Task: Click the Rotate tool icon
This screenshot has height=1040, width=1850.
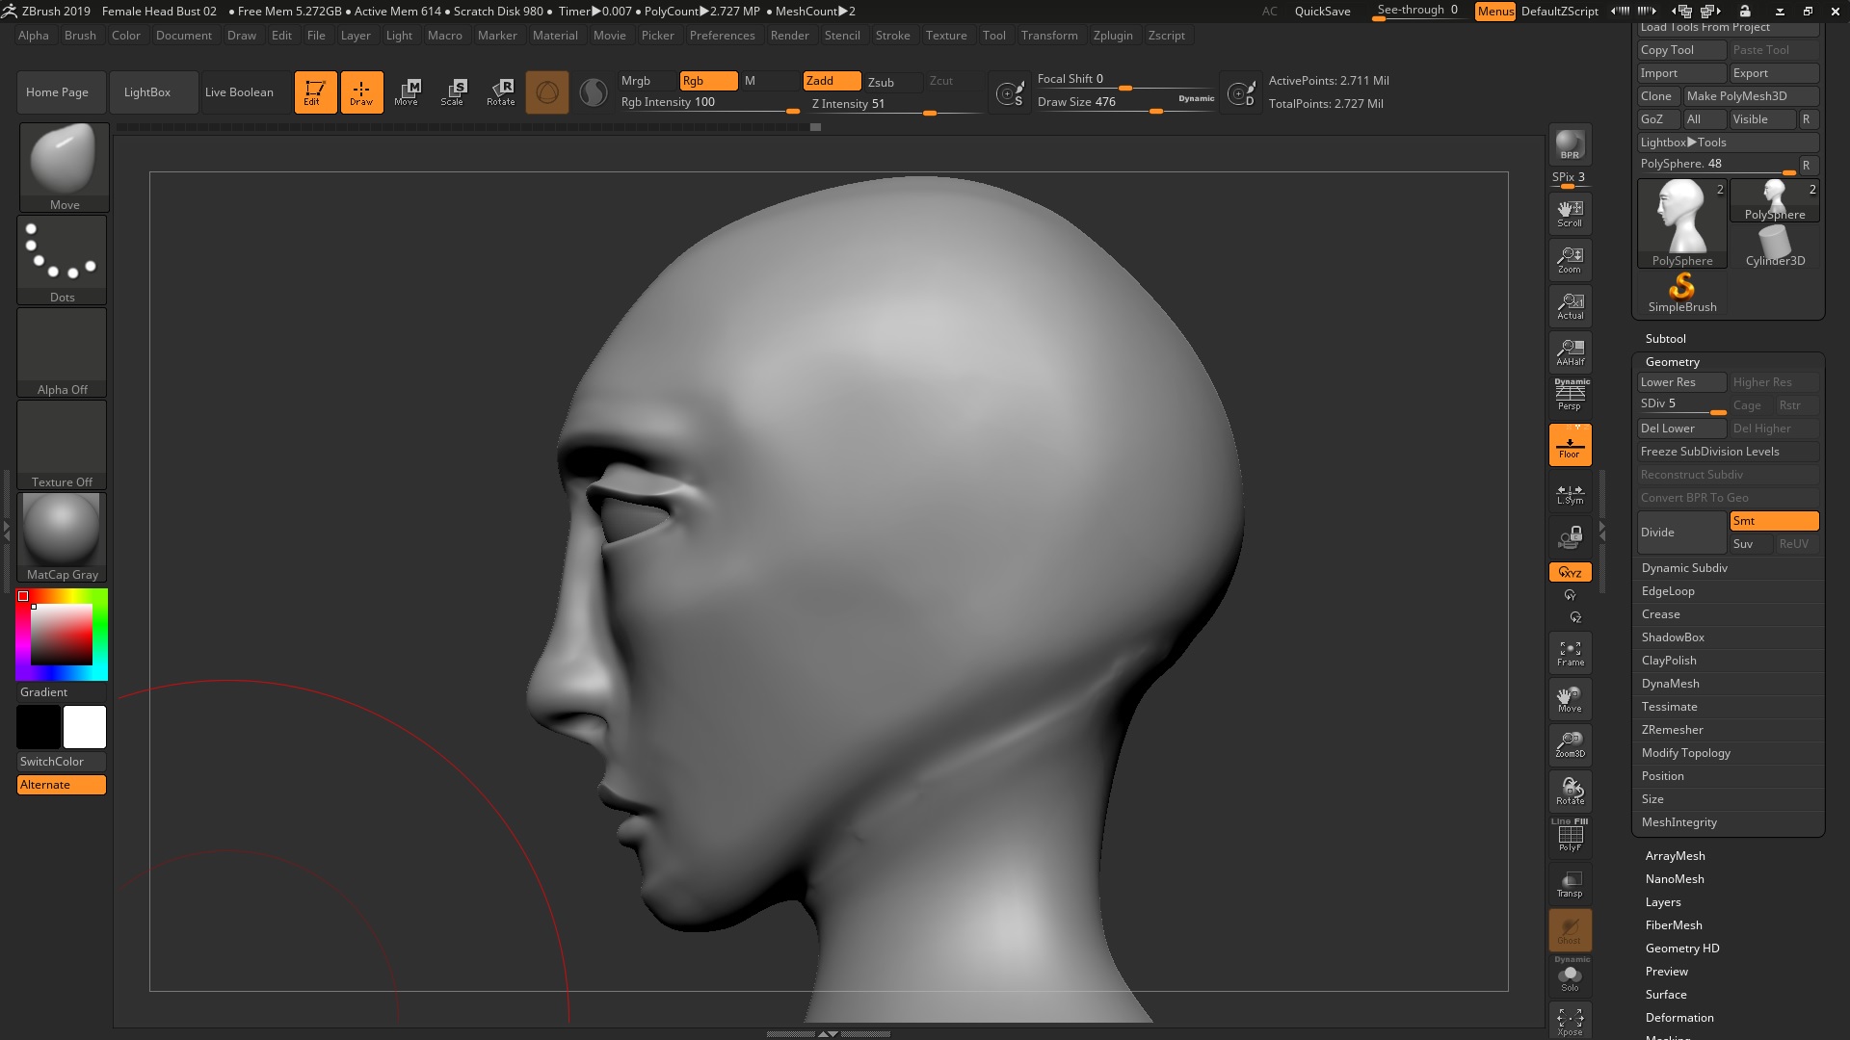Action: point(501,91)
